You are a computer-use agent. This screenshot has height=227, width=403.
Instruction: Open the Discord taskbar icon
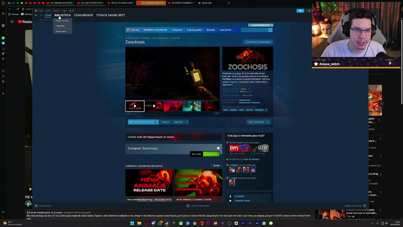[x=153, y=224]
